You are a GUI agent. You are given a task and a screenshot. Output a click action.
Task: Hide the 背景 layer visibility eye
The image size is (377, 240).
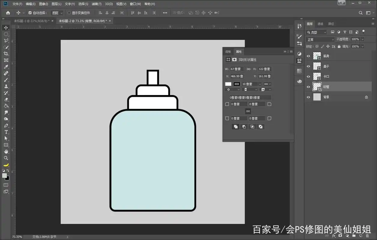coord(308,97)
